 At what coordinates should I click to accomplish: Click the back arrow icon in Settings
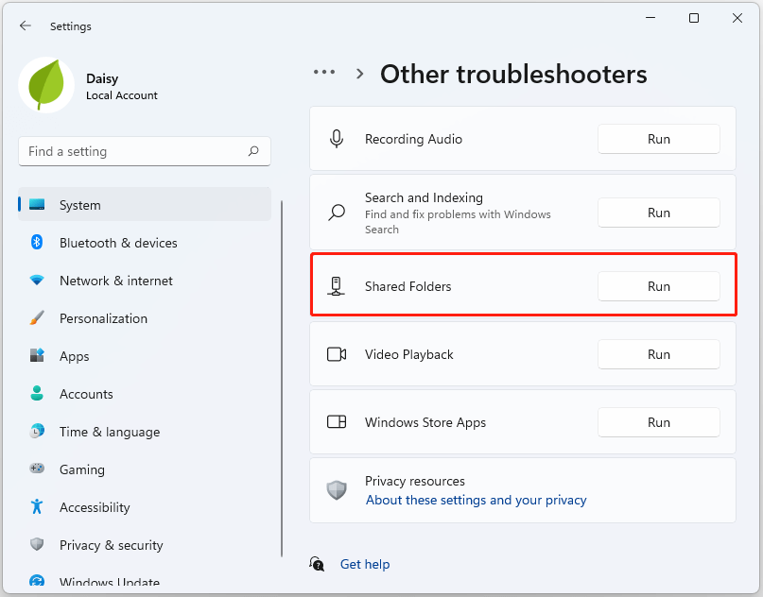25,26
